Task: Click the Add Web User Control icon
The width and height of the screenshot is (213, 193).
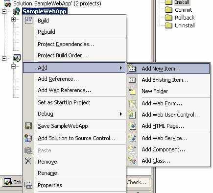Action: coord(132,115)
